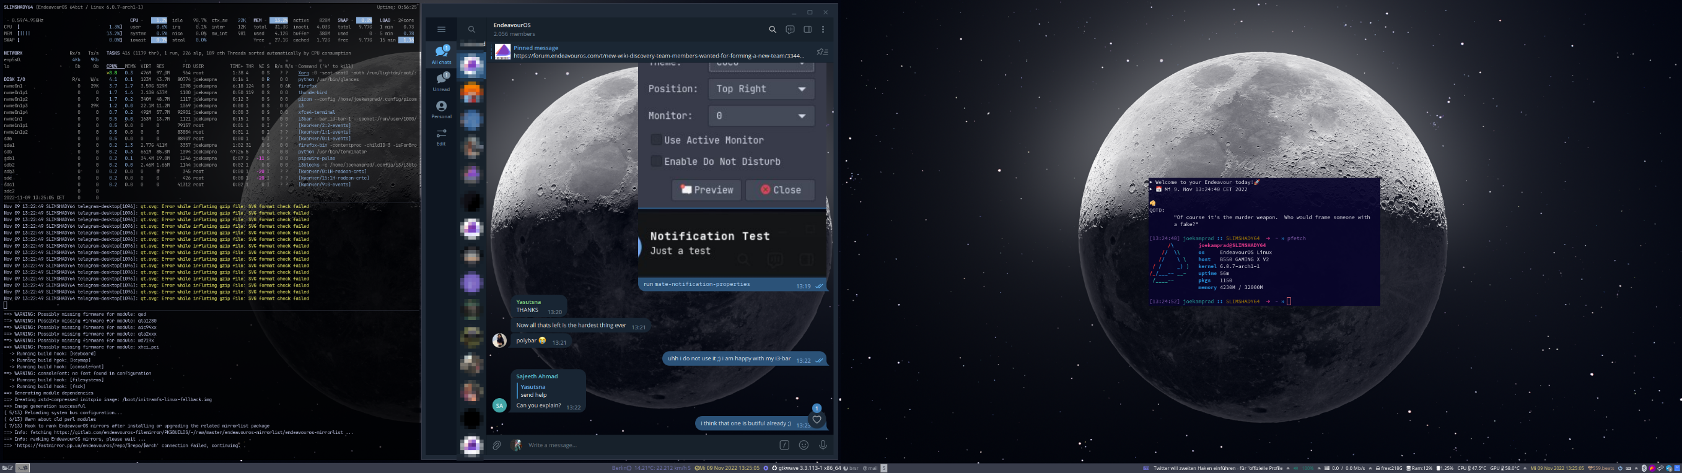Open the pinned forum.endeavouros.com link

659,56
